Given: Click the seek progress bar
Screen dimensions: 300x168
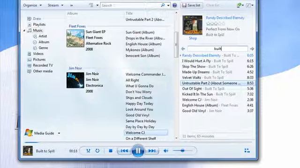Looking at the screenshot, I should (x=138, y=142).
